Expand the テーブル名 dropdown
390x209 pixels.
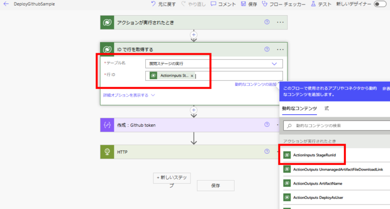click(x=274, y=63)
